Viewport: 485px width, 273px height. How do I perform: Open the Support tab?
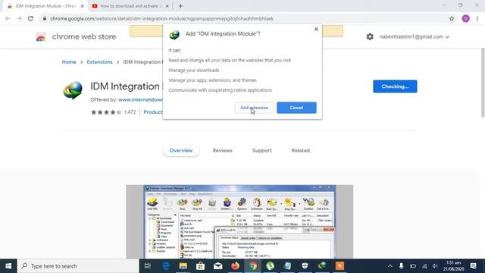click(262, 150)
